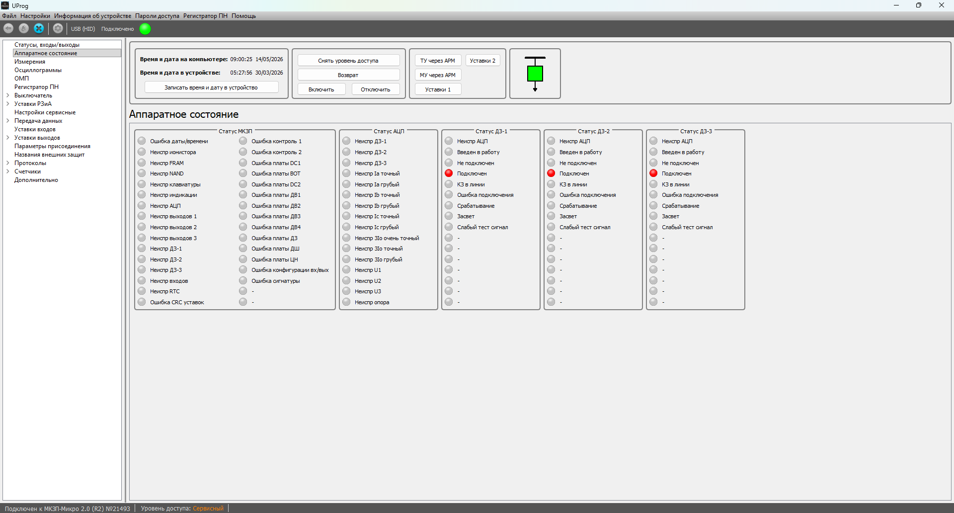This screenshot has width=954, height=513.
Task: Click the green connection status indicator
Action: pyautogui.click(x=145, y=29)
